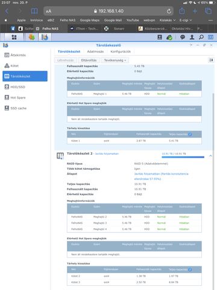Viewport: 217px width, 290px height.
Task: Select the Meghajtó 1 drive row
Action: (x=134, y=94)
